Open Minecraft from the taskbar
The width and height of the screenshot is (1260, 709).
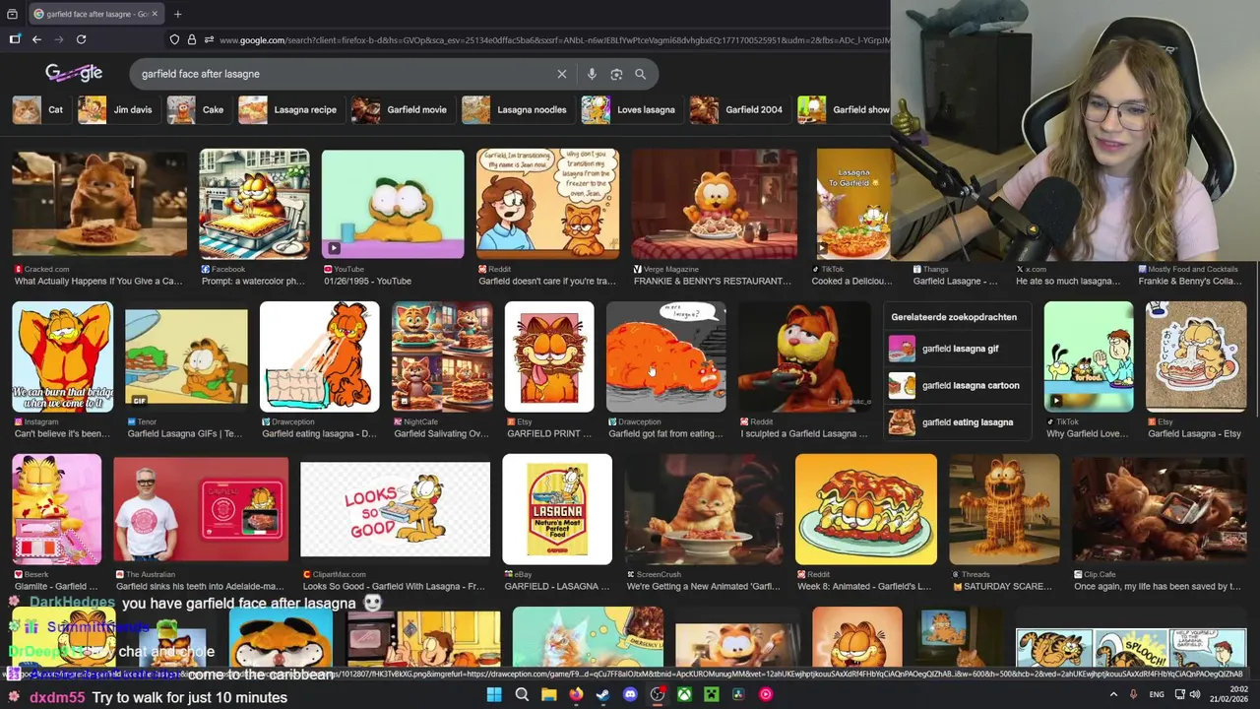click(711, 694)
